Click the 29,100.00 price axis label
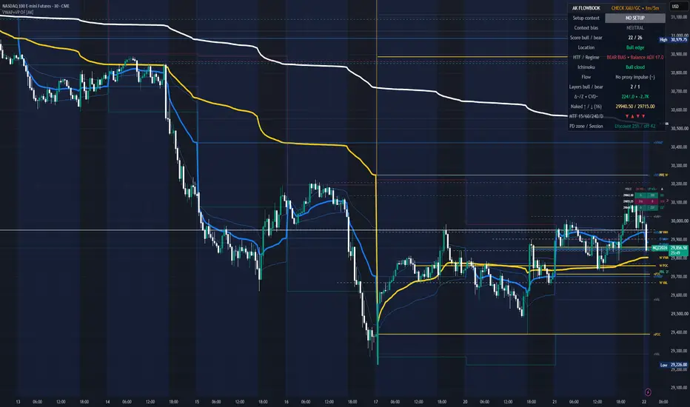The height and width of the screenshot is (407, 690). [679, 388]
